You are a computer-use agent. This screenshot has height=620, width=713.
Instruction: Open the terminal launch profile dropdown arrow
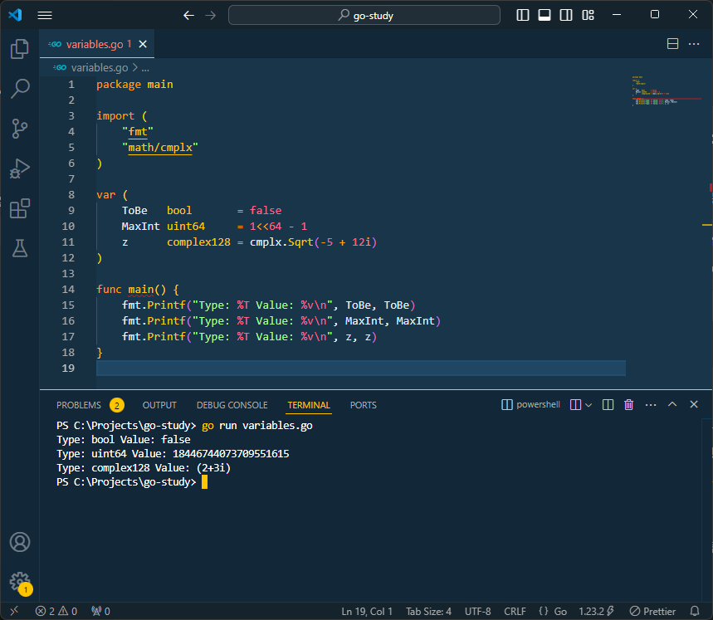[588, 405]
